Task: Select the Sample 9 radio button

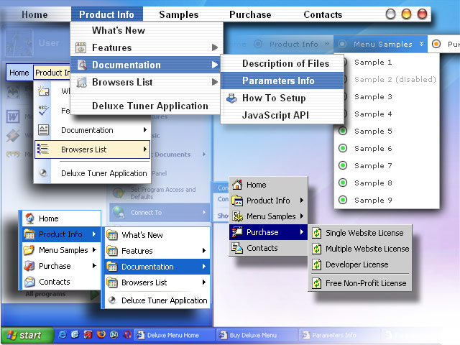Action: 343,200
